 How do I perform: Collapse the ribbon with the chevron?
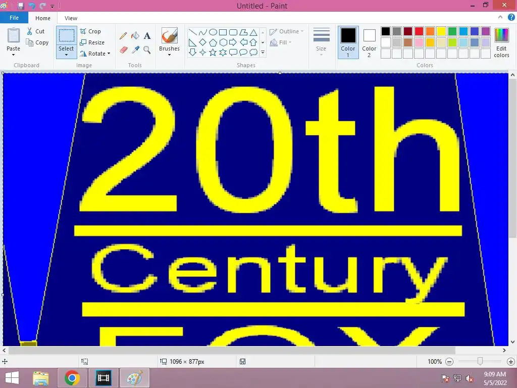pos(500,17)
